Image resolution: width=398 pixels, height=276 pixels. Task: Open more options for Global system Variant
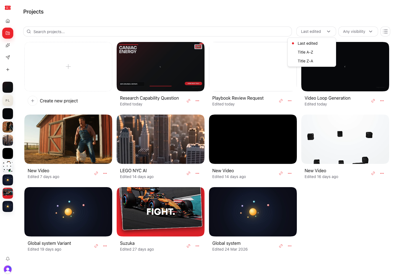coord(105,246)
